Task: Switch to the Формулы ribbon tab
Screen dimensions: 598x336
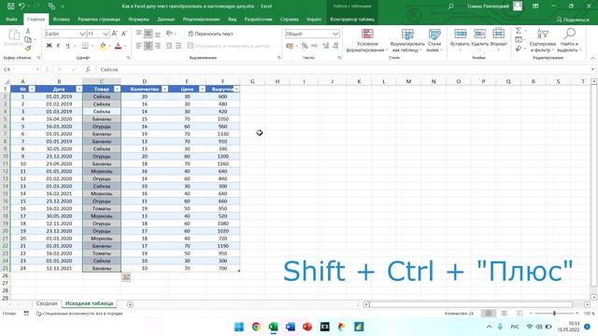Action: tap(139, 19)
